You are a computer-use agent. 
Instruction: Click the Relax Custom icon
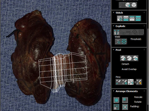point(134,5)
